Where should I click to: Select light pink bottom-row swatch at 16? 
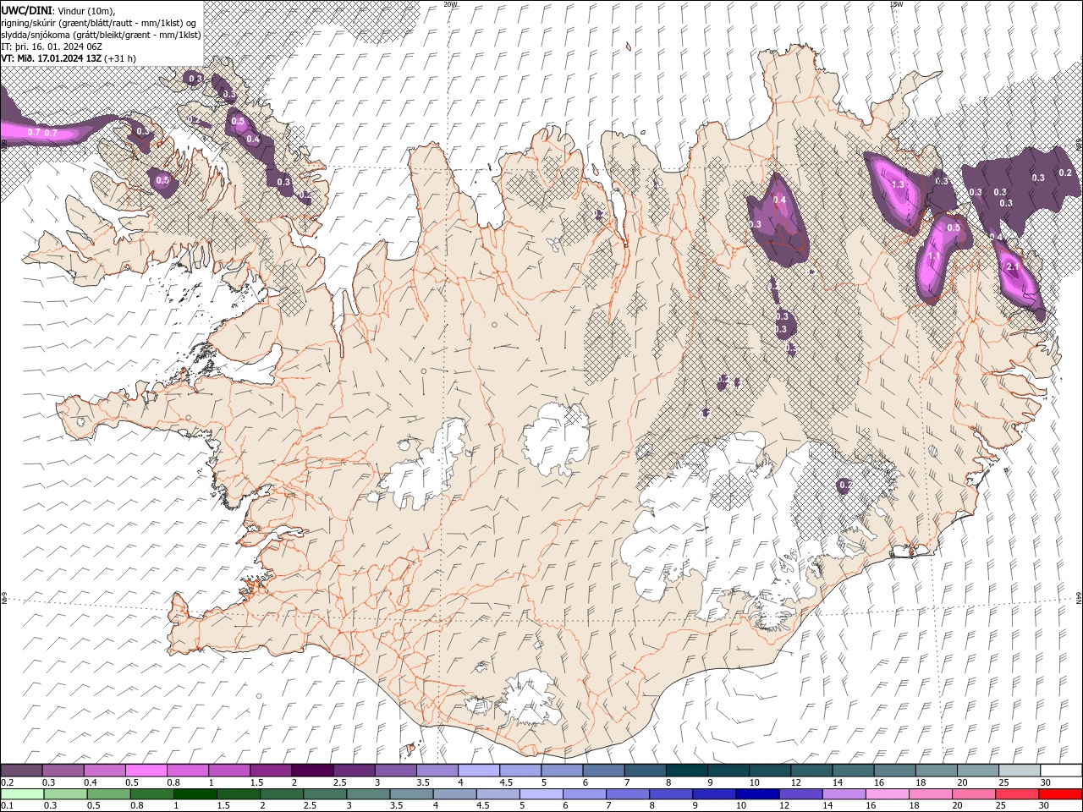pyautogui.click(x=888, y=794)
